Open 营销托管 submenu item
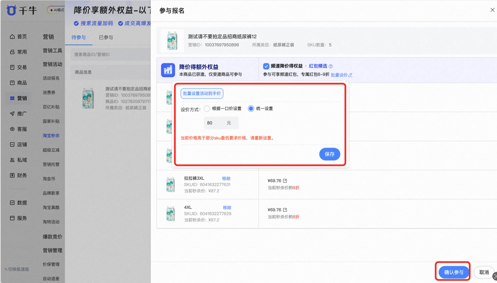The width and height of the screenshot is (497, 283). click(51, 164)
